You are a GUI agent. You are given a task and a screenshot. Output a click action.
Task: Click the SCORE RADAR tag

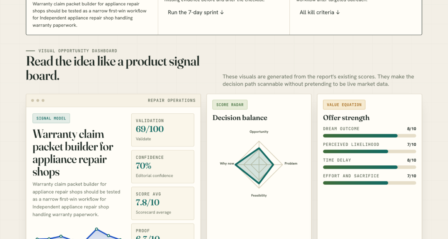[230, 105]
